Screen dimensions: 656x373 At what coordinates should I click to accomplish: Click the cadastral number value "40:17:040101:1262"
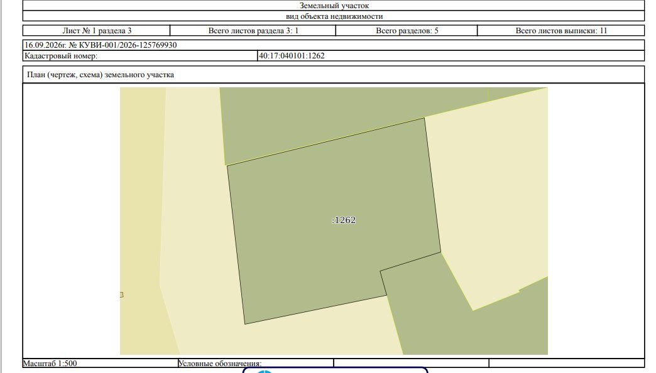click(292, 56)
